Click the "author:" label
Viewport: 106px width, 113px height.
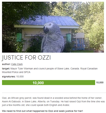tap(6, 64)
